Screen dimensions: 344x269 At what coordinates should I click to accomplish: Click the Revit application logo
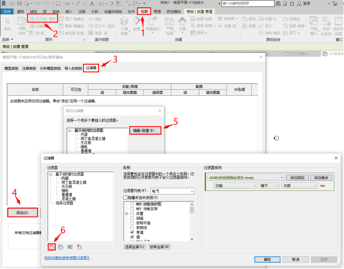pyautogui.click(x=4, y=3)
